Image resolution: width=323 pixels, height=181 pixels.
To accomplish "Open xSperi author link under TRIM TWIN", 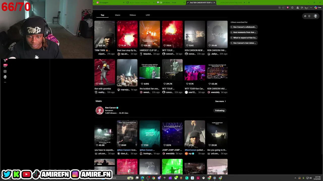I will pyautogui.click(x=102, y=54).
